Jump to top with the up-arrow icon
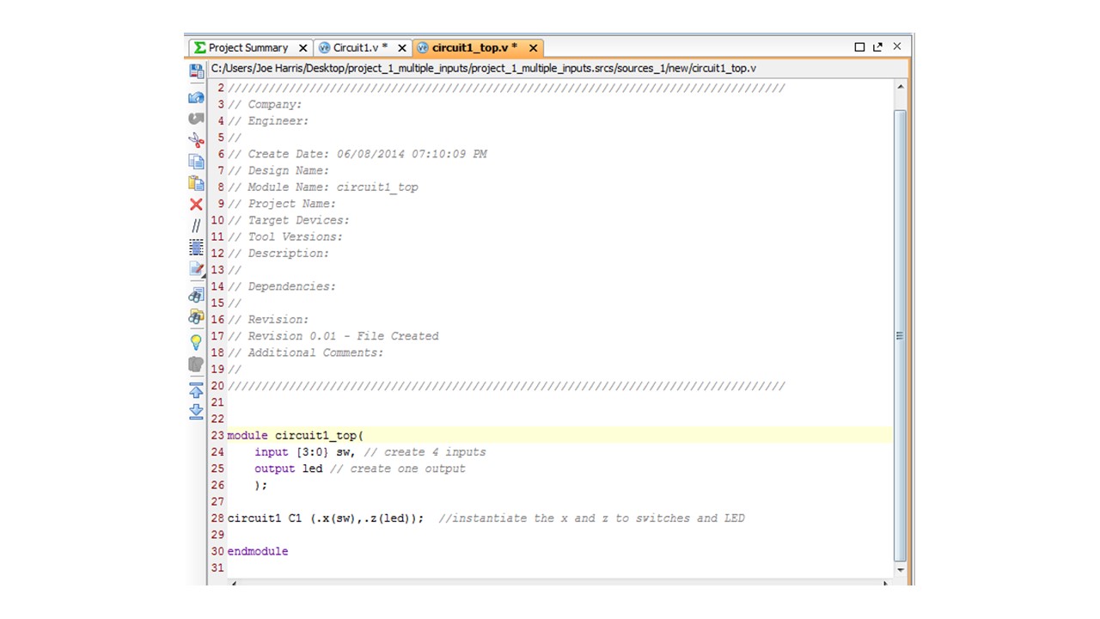1100x619 pixels. click(196, 389)
